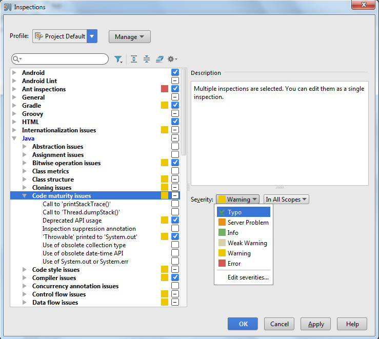379x339 pixels.
Task: Select Weak Warning from severity menu
Action: (x=247, y=243)
